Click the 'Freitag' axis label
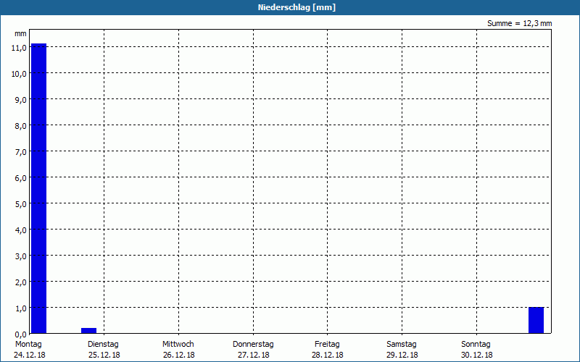The image size is (580, 362). click(327, 345)
